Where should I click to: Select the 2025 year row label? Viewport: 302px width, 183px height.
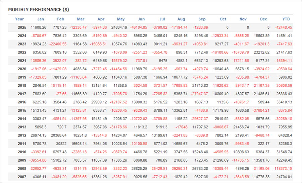tap(22, 27)
